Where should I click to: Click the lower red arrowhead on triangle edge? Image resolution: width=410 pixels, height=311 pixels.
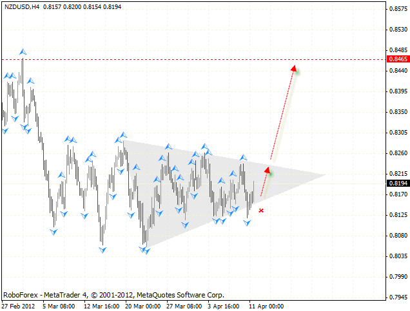click(268, 171)
